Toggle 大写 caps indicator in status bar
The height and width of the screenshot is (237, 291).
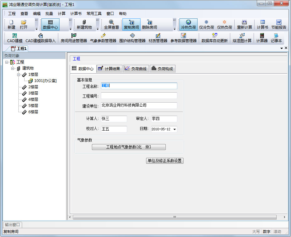tap(256, 232)
